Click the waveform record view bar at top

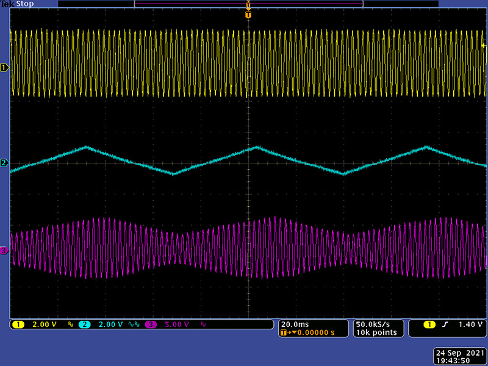point(248,4)
